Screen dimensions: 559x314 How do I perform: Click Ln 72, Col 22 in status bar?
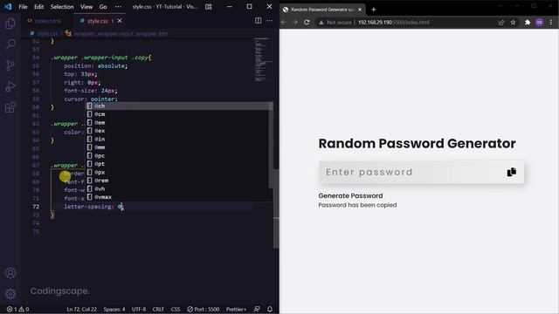[x=81, y=309]
